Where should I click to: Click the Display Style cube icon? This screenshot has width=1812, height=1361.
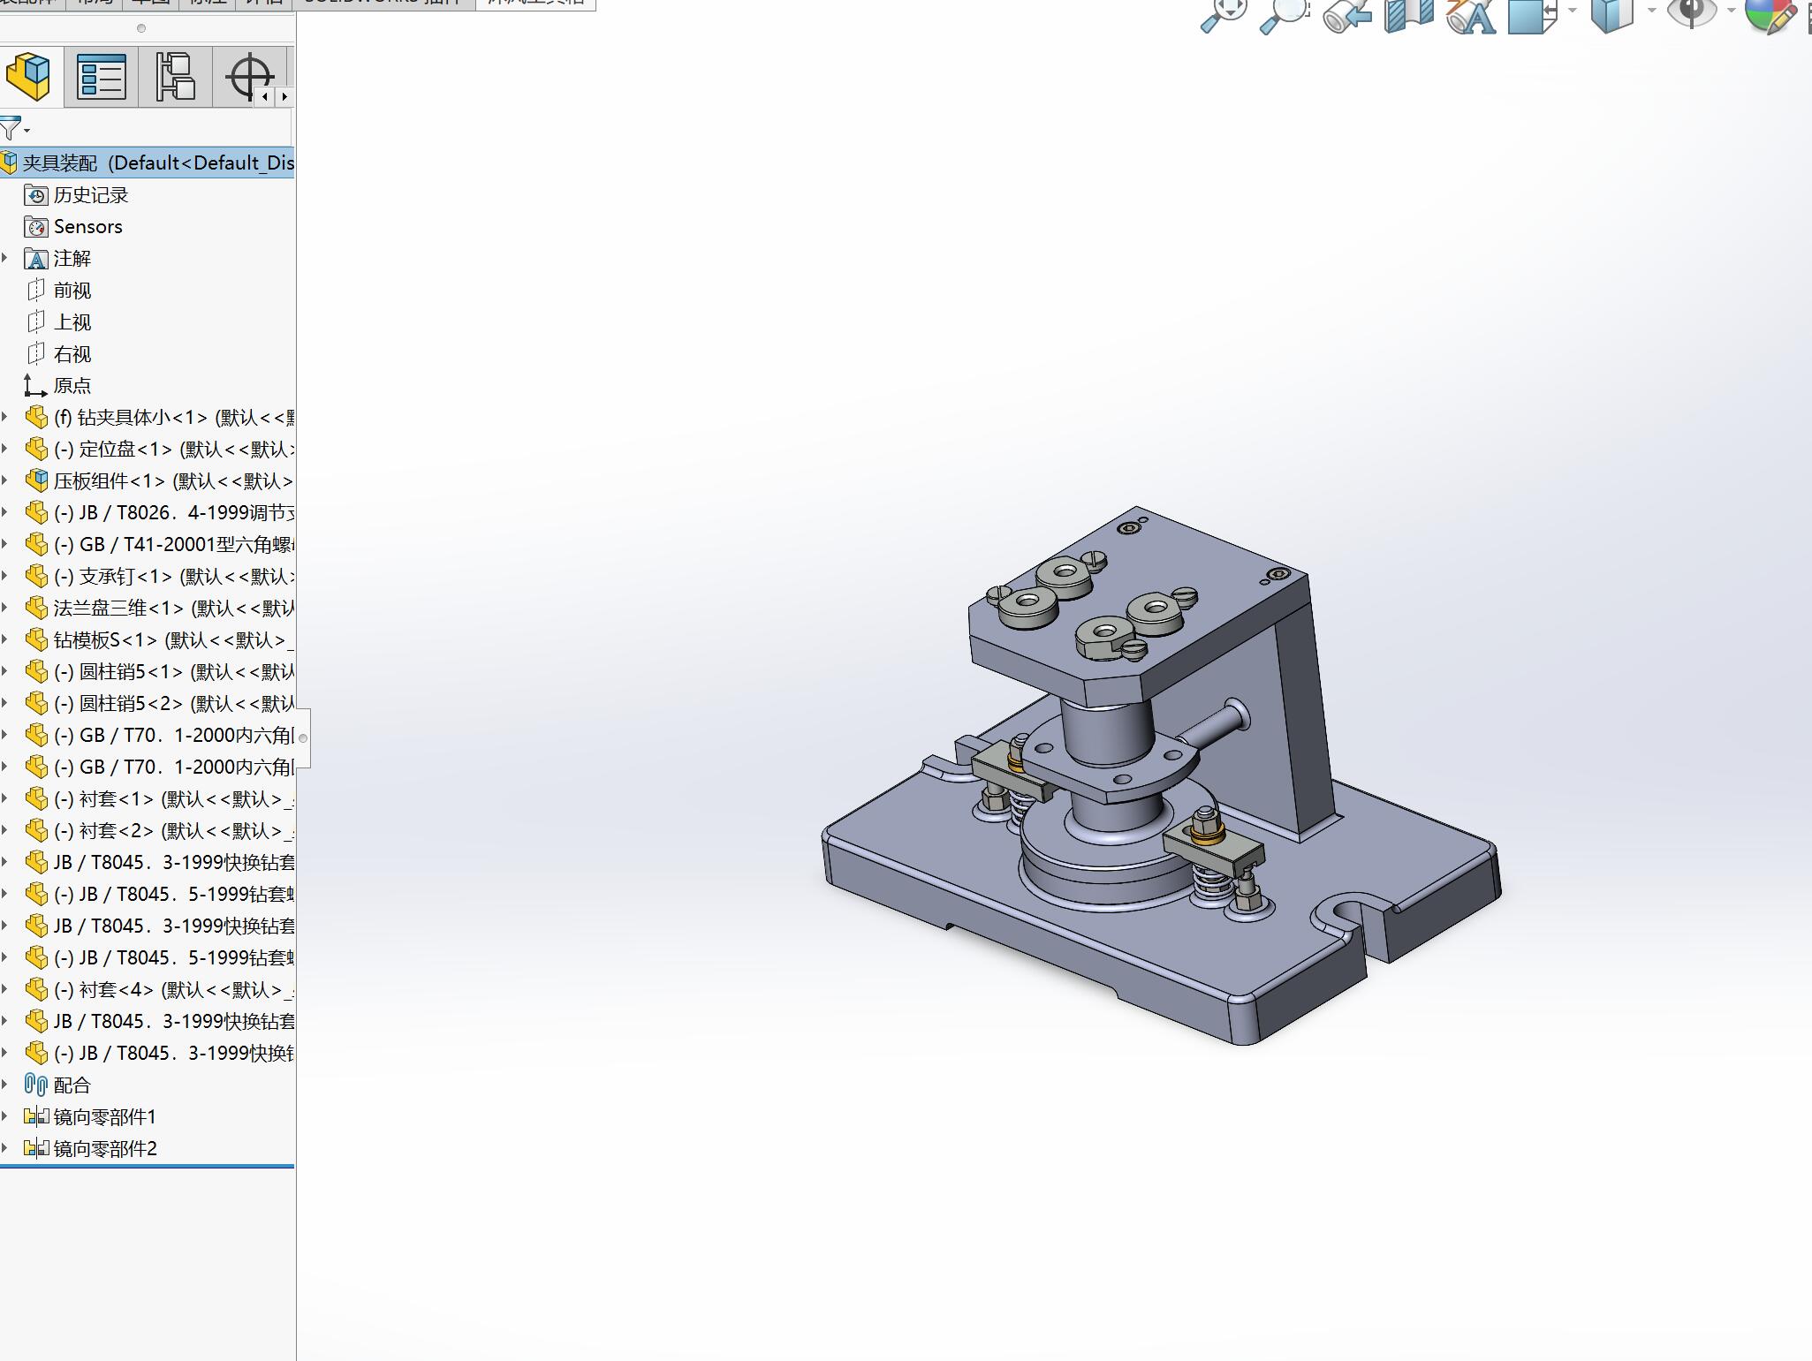click(1611, 15)
